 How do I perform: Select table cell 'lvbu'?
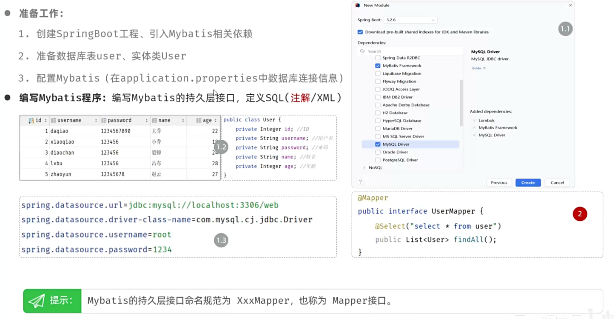pyautogui.click(x=56, y=163)
